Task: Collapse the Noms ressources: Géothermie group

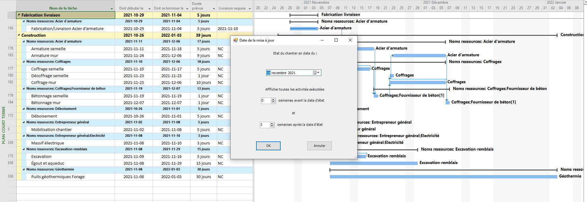Action: pyautogui.click(x=24, y=169)
